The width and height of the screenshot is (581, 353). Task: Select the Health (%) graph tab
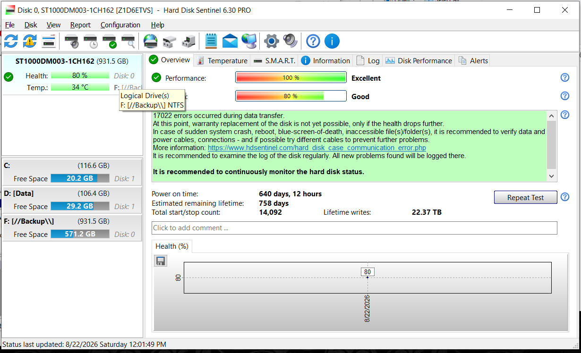point(172,246)
